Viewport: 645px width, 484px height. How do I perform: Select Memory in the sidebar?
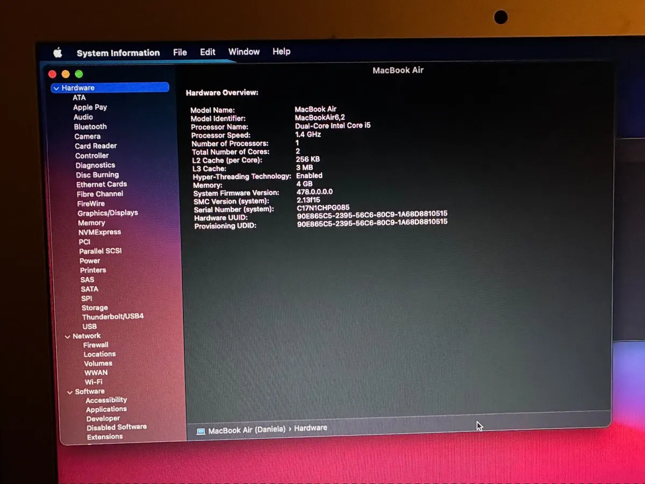pos(91,223)
